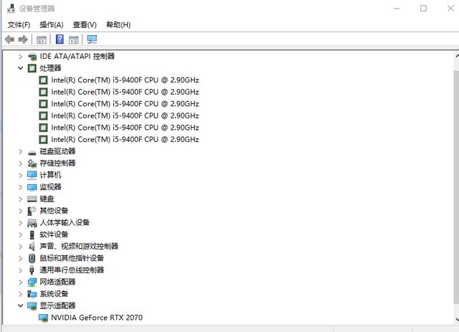
Task: Expand the 其他设备 node
Action: click(x=21, y=211)
